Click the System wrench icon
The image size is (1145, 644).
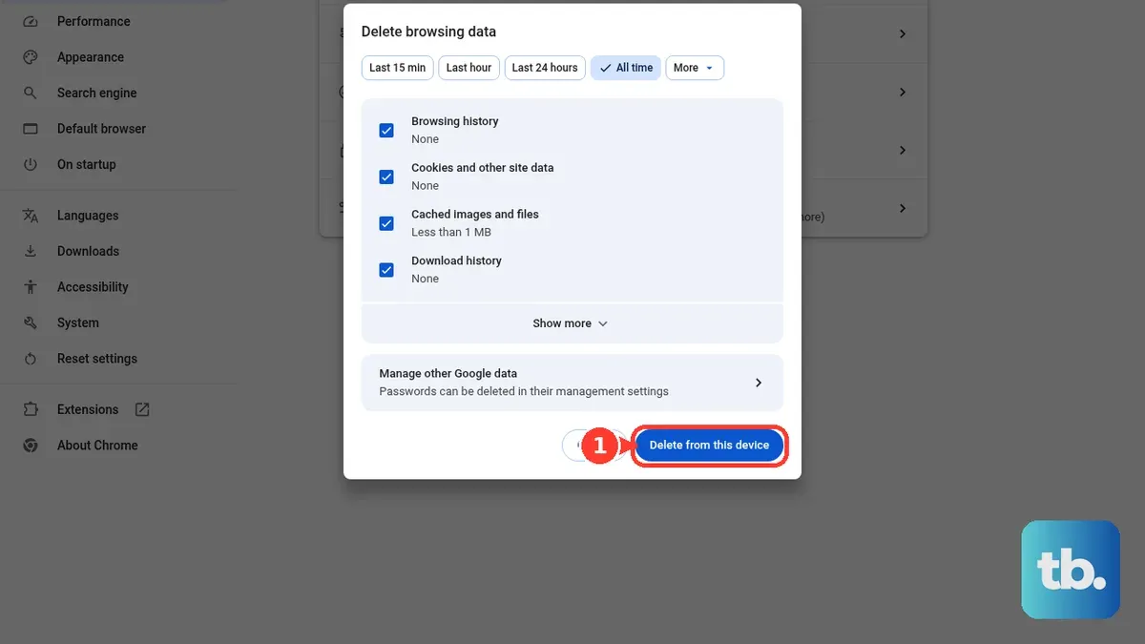pyautogui.click(x=31, y=322)
